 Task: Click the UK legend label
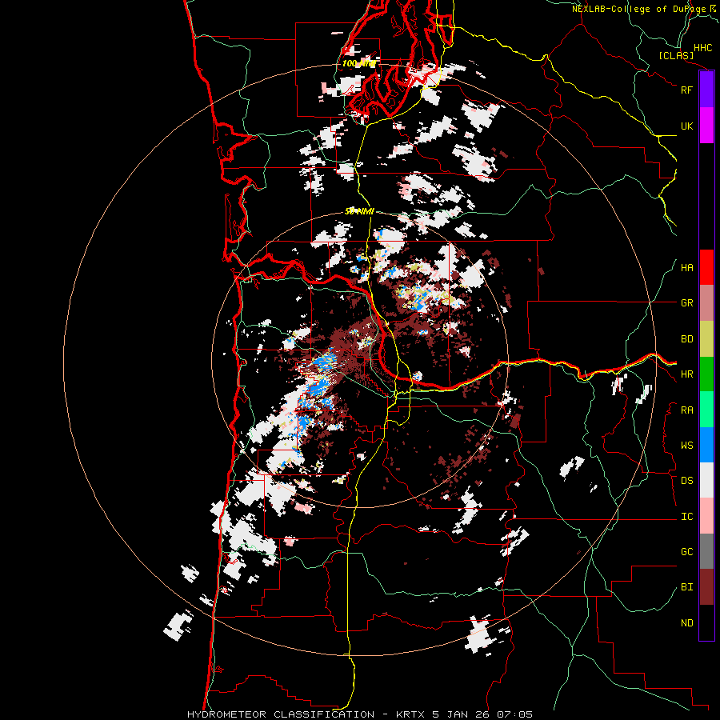(686, 126)
